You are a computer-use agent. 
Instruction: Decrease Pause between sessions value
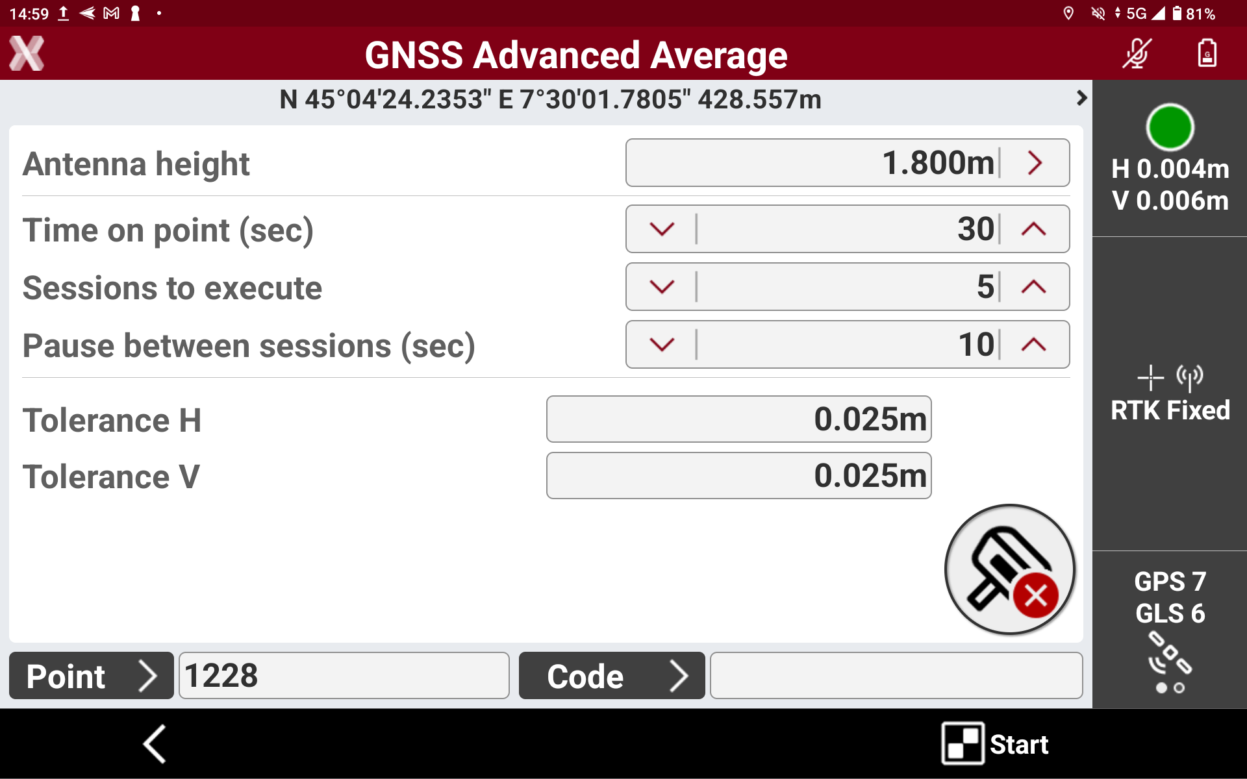tap(662, 345)
